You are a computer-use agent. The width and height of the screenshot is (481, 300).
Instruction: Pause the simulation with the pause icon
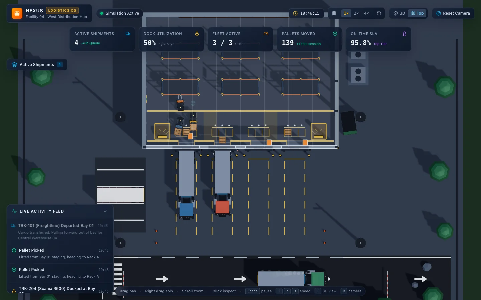(x=334, y=13)
